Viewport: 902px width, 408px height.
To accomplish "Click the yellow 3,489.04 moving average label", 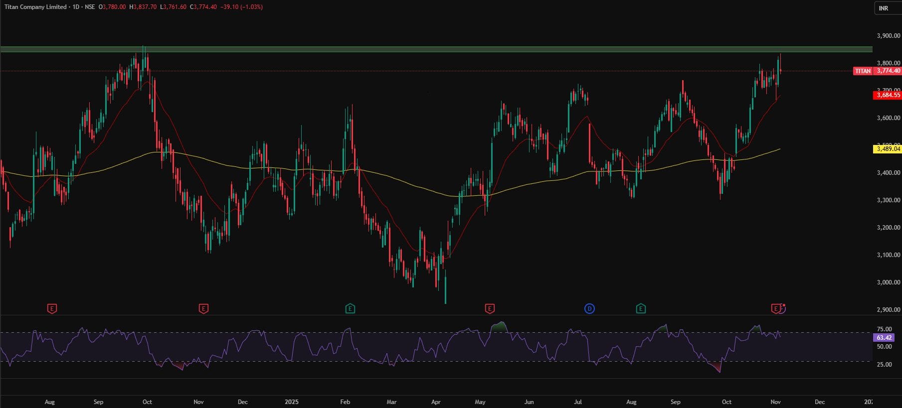I will 888,149.
